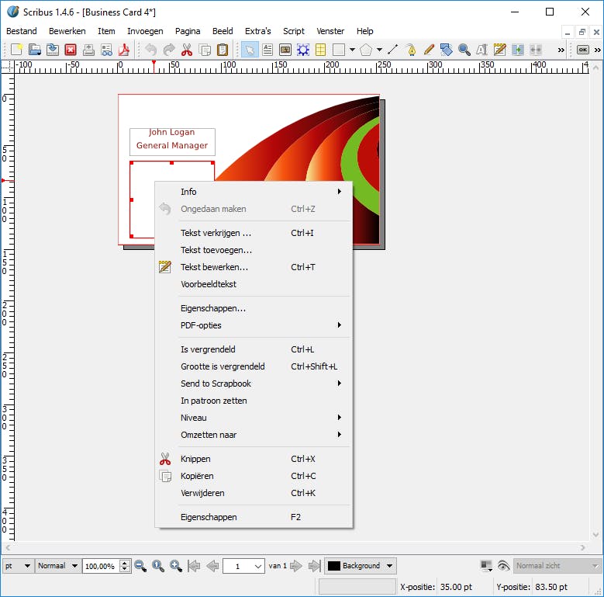Select the Insert Render Frame tool

(303, 50)
